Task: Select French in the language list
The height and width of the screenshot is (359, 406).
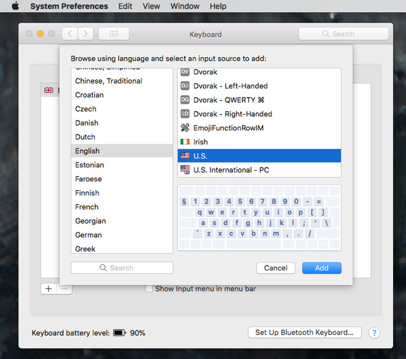Action: [122, 207]
